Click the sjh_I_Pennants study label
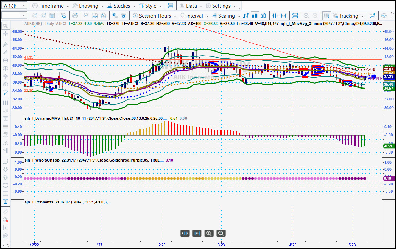Screen dimensions: 396x249 (67, 202)
